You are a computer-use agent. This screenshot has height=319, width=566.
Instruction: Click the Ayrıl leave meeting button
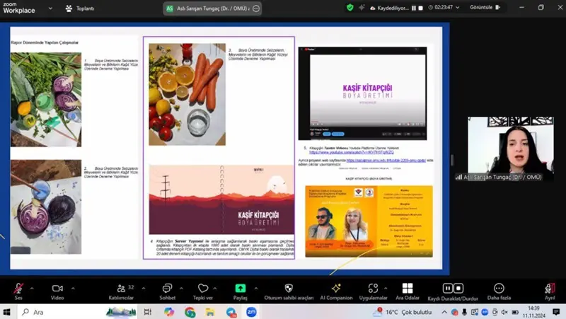coord(550,289)
